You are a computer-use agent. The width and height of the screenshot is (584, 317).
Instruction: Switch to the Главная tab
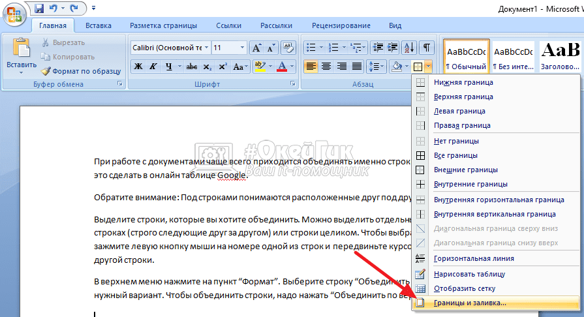[x=53, y=25]
